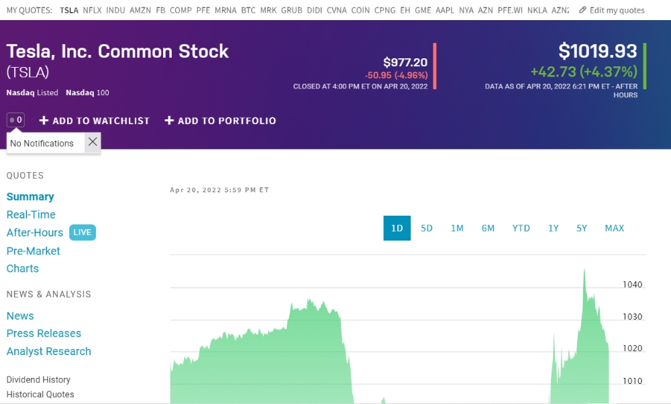Open the AZN ticker next to NYA
Viewport: 671px width, 404px height.
click(485, 10)
